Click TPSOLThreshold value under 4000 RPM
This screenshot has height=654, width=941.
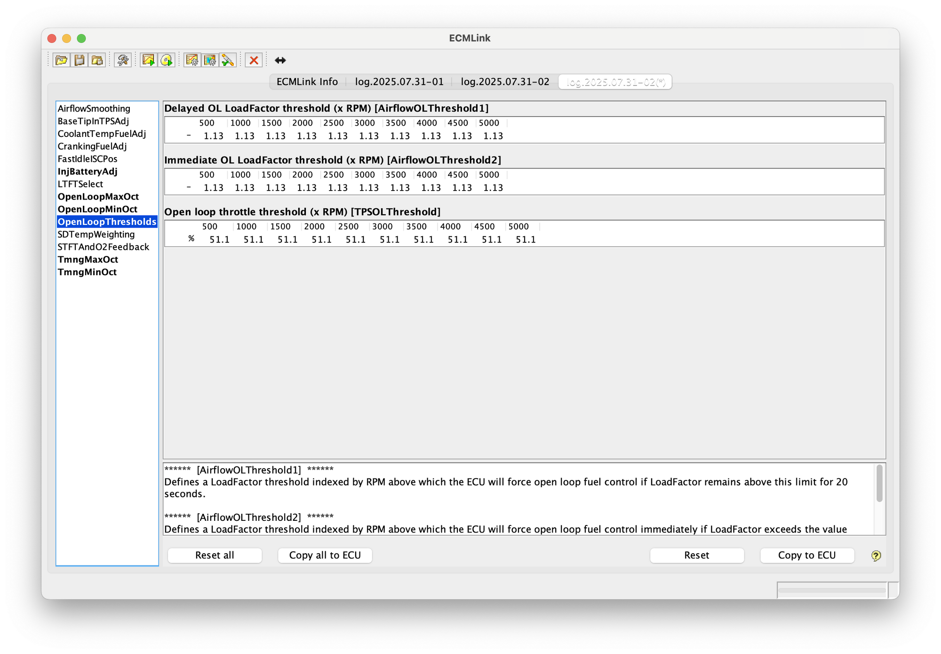(457, 239)
